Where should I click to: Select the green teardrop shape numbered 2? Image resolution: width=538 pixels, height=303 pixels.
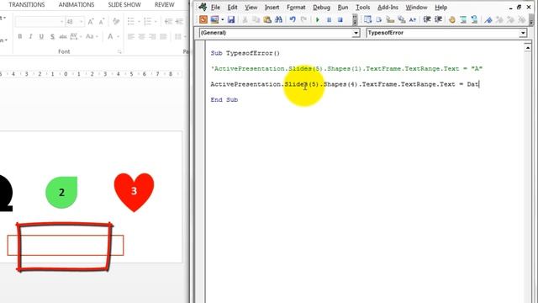coord(61,193)
